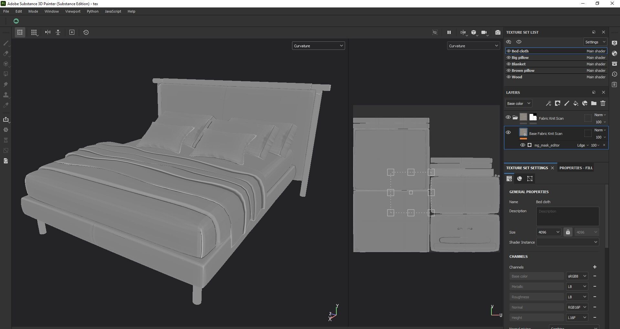Select the Projection tool
This screenshot has width=620, height=329.
(5, 64)
